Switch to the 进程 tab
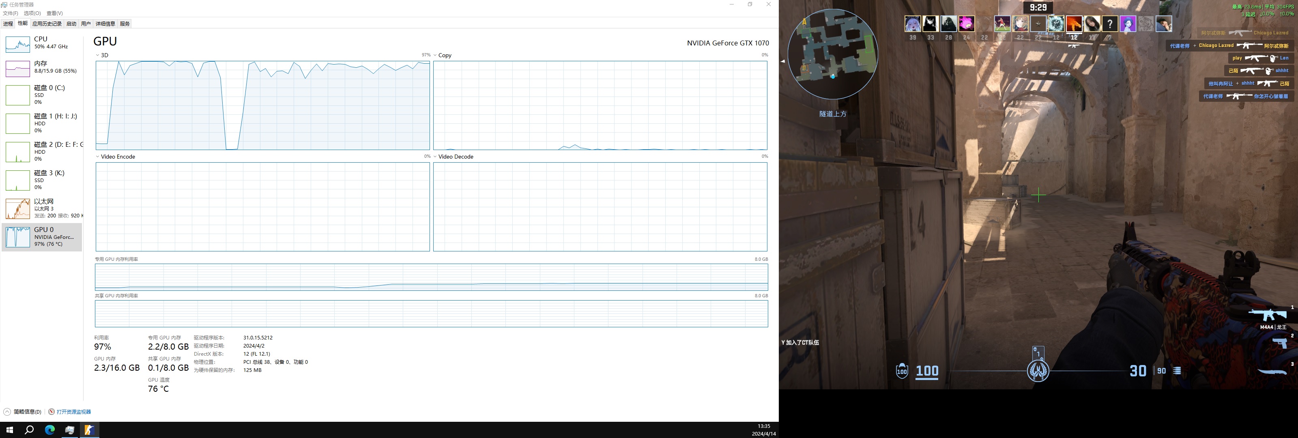This screenshot has height=438, width=1298. click(x=8, y=24)
